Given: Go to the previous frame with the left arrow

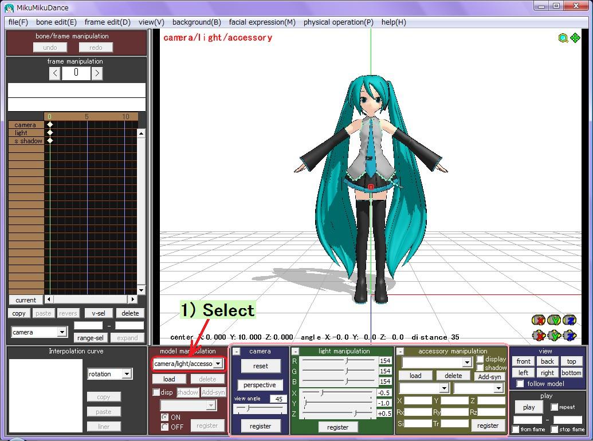Looking at the screenshot, I should click(55, 73).
